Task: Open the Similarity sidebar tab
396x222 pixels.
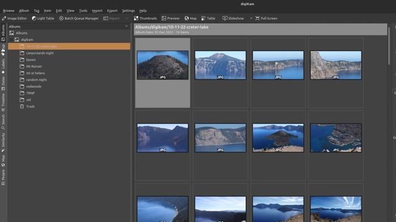Action: click(x=3, y=142)
